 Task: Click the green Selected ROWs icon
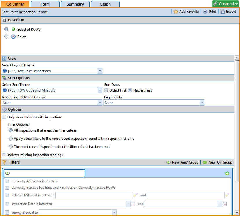tap(13, 29)
